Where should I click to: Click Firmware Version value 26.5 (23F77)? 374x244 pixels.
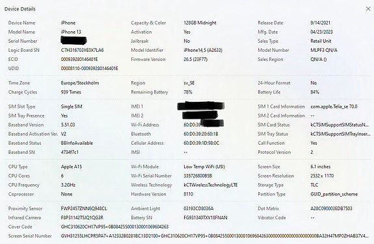195,59
